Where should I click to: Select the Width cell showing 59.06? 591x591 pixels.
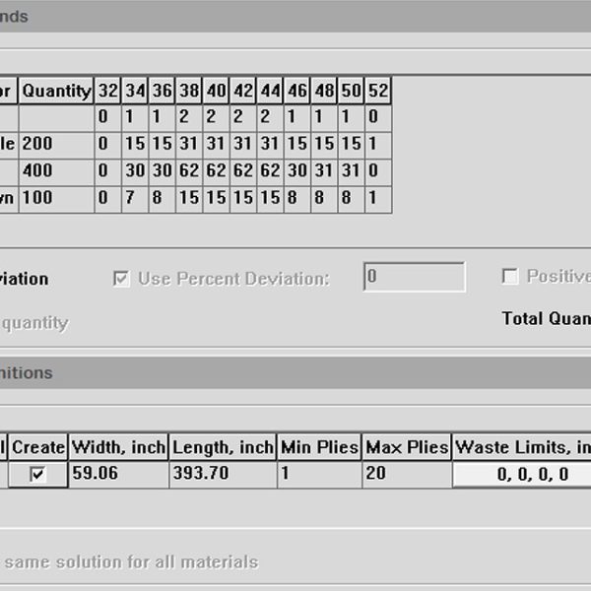(x=118, y=475)
